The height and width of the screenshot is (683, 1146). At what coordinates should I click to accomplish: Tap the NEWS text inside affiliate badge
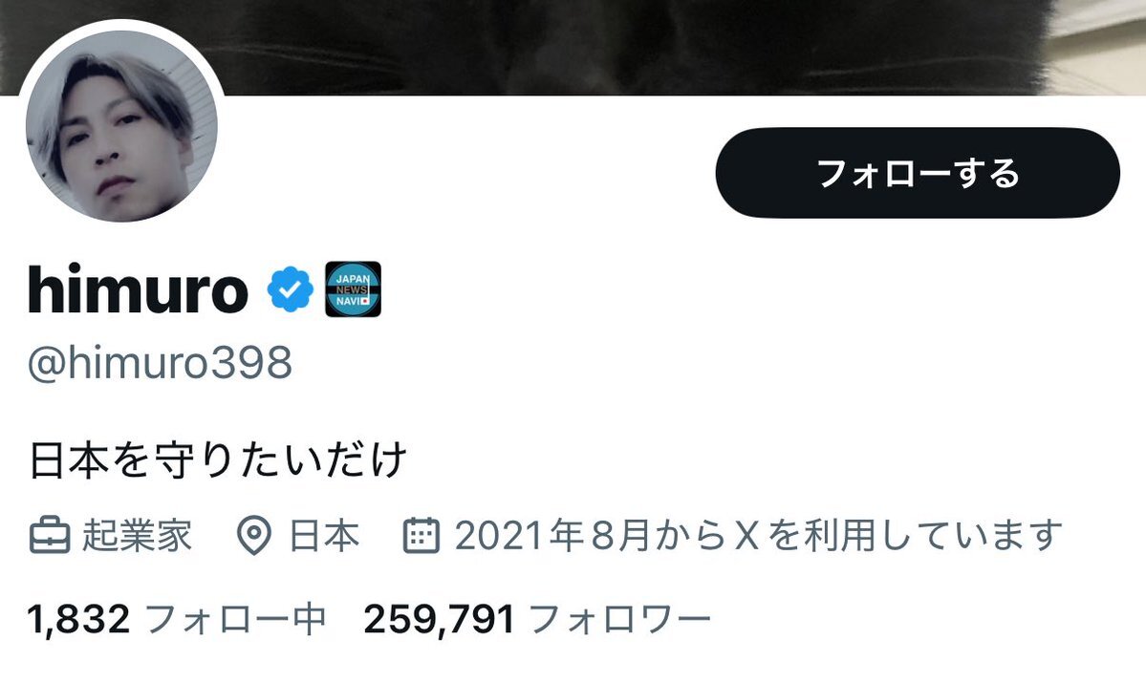pyautogui.click(x=352, y=290)
